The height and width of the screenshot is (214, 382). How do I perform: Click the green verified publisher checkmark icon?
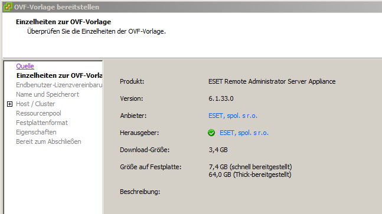pyautogui.click(x=211, y=133)
